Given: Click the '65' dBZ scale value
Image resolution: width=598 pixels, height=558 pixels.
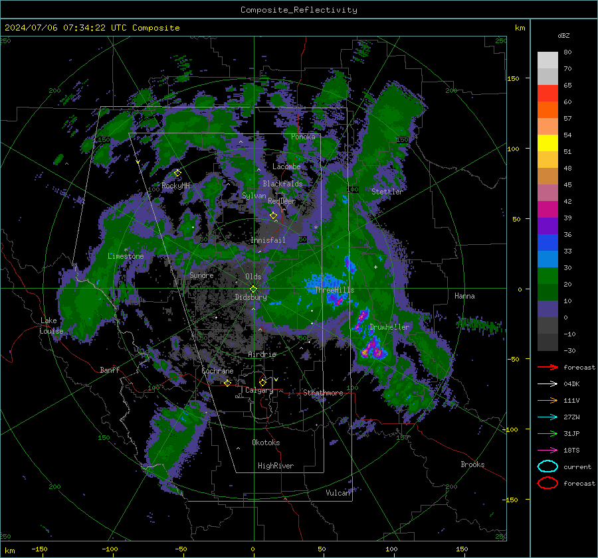Looking at the screenshot, I should [568, 86].
